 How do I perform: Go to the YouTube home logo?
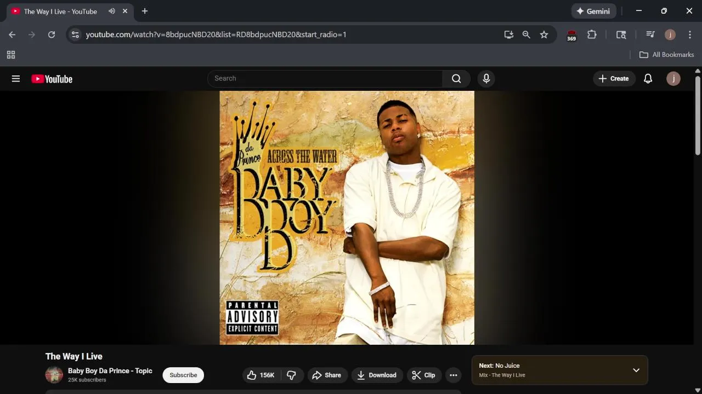pyautogui.click(x=52, y=79)
